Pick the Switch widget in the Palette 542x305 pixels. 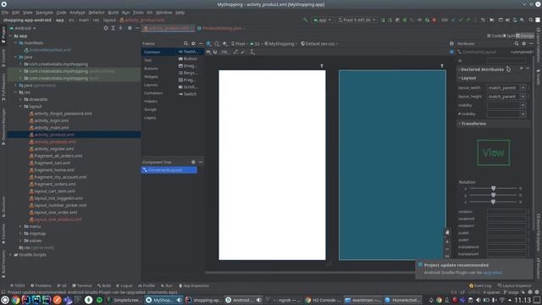[x=188, y=94]
